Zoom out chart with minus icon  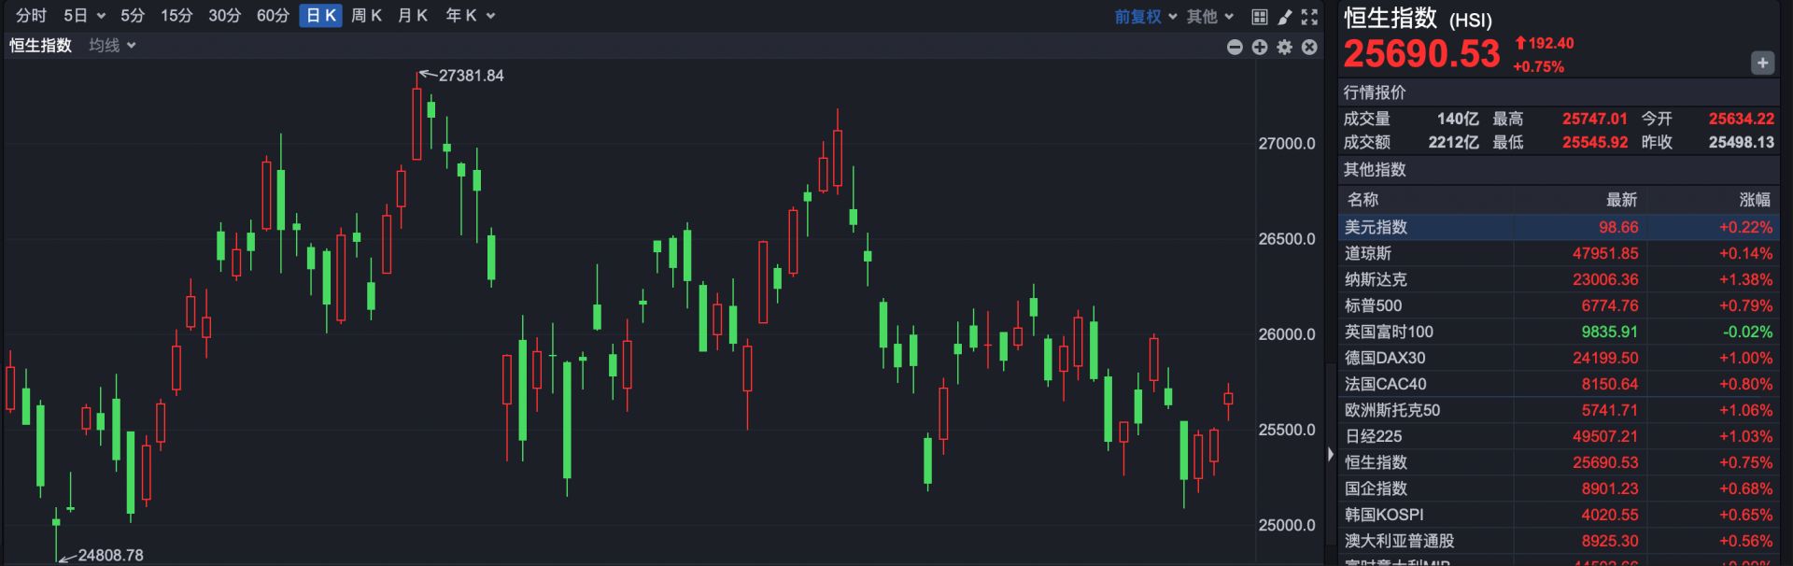pyautogui.click(x=1235, y=47)
